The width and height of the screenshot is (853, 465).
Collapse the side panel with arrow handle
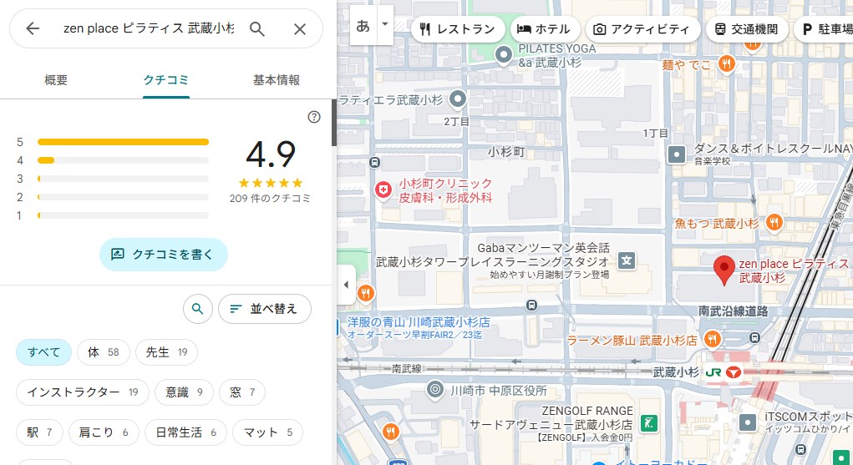pyautogui.click(x=346, y=285)
